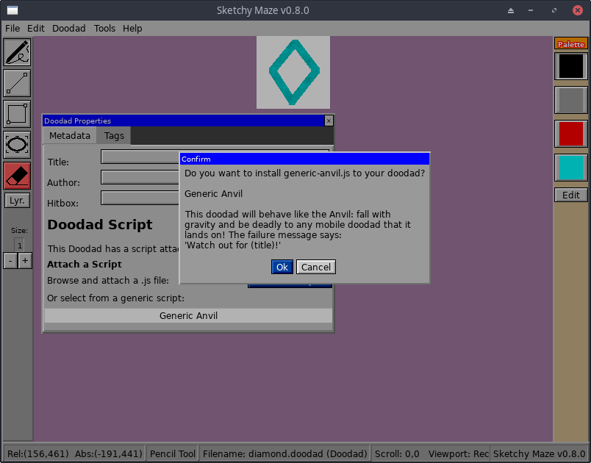Decrease brush size with the minus stepper
The width and height of the screenshot is (591, 463).
pos(10,260)
